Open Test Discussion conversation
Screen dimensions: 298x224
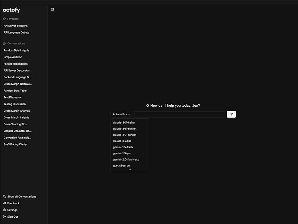coord(13,97)
